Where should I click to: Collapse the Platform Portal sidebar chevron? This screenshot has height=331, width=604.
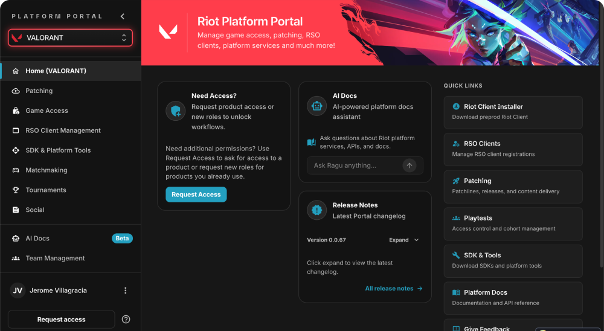(123, 16)
